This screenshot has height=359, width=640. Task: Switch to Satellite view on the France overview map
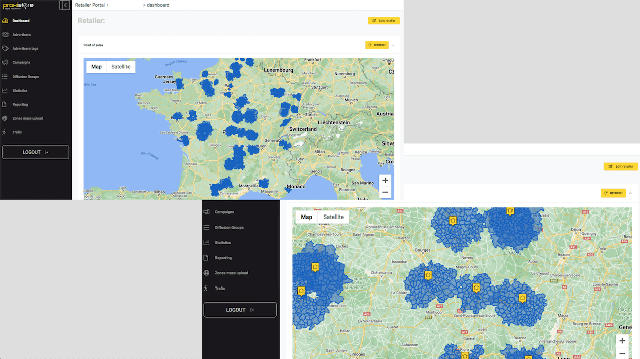[121, 67]
